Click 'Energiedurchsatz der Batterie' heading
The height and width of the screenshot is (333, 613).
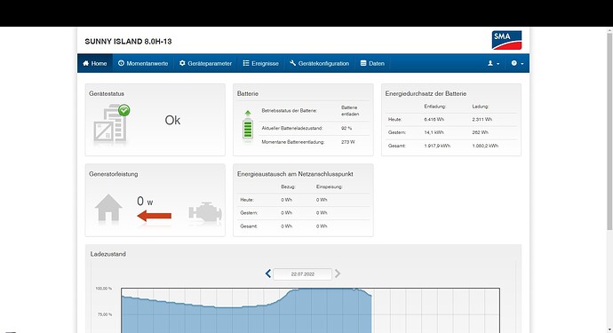point(426,94)
